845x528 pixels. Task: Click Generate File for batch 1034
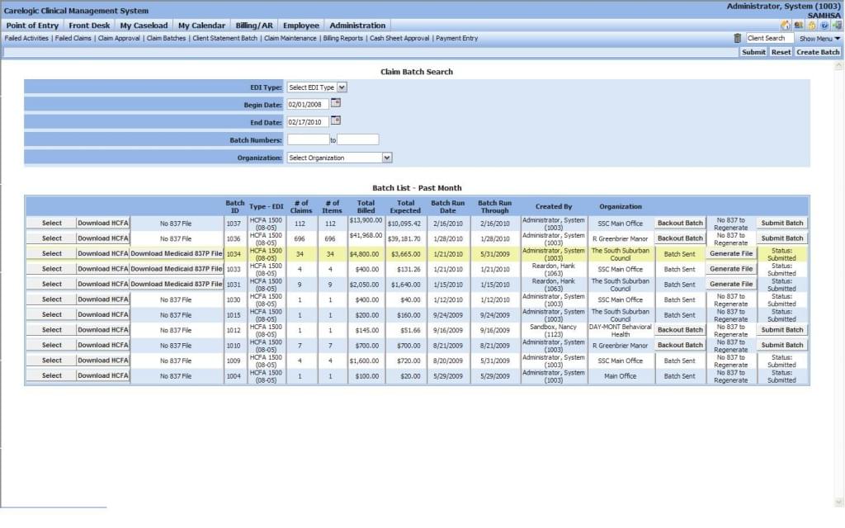[731, 253]
